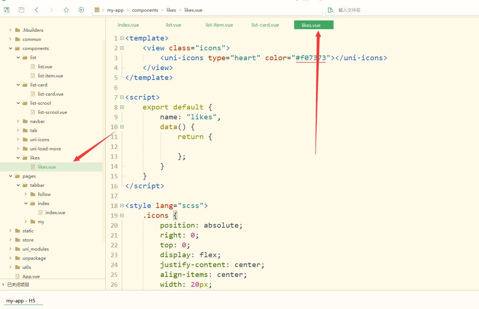The width and height of the screenshot is (479, 309).
Task: Expand the store folder
Action: (11, 240)
